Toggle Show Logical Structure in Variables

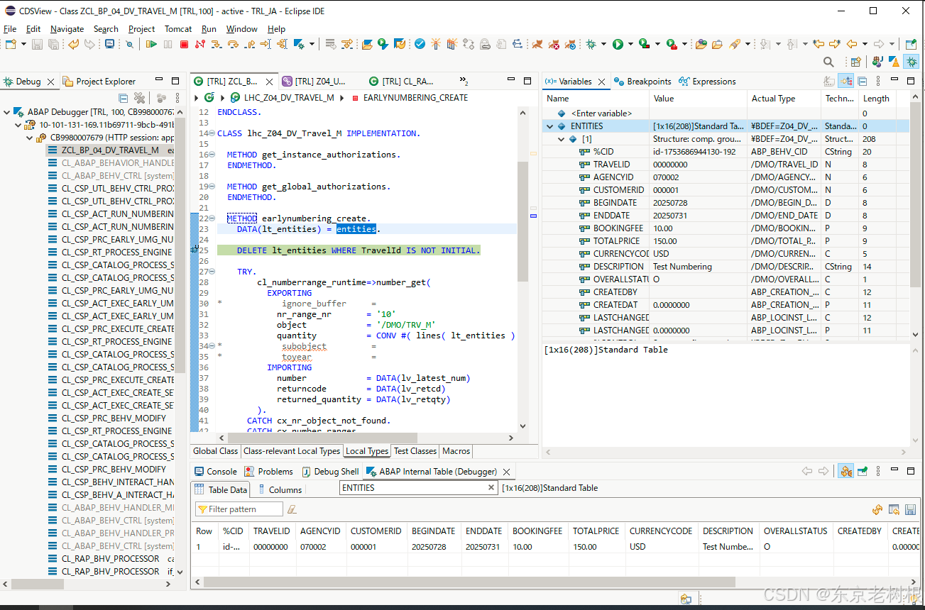(845, 82)
